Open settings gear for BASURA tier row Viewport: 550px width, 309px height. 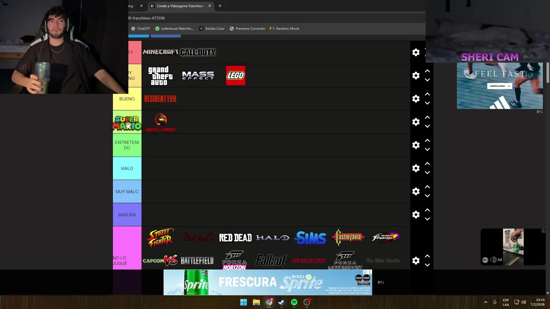pyautogui.click(x=416, y=215)
